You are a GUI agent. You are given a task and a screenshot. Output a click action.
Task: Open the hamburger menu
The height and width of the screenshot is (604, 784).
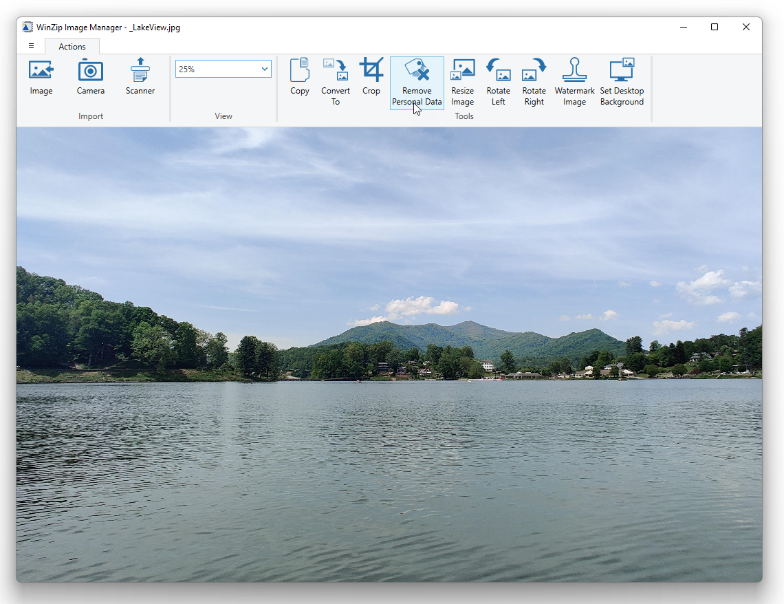30,45
